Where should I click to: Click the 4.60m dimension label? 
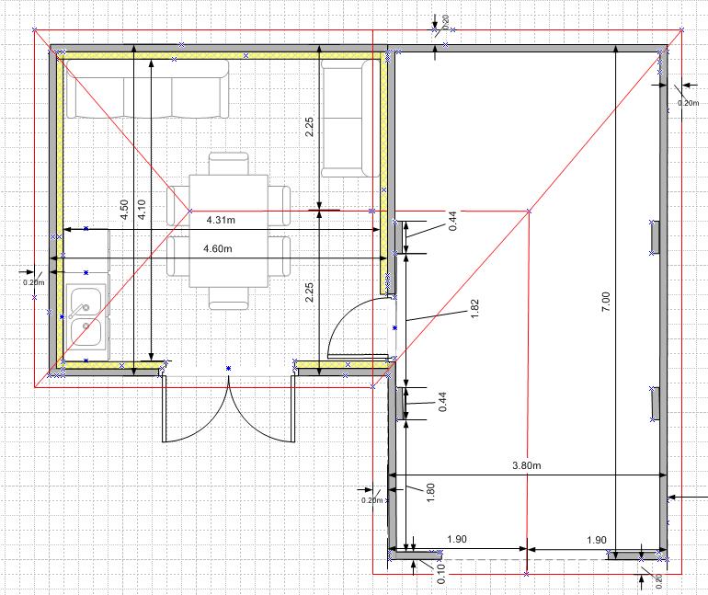click(218, 249)
